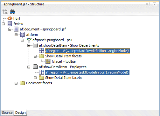Collapse the af:document node
160x116 pixels.
pyautogui.click(x=10, y=29)
